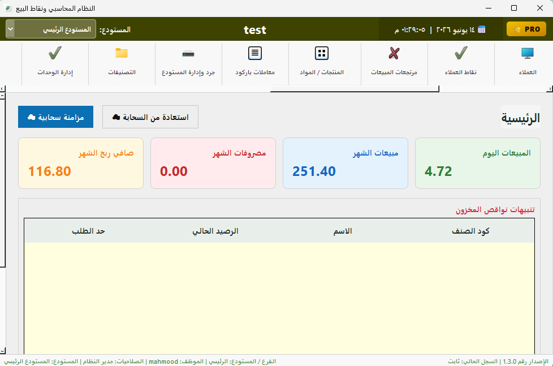Screen dimensions: 553x366
Task: Click app icon in title bar
Action: (8, 8)
